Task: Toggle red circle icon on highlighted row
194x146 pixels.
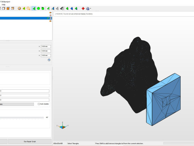Action: 51,18
